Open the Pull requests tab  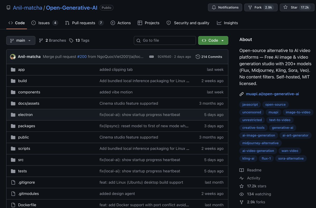coord(84,23)
